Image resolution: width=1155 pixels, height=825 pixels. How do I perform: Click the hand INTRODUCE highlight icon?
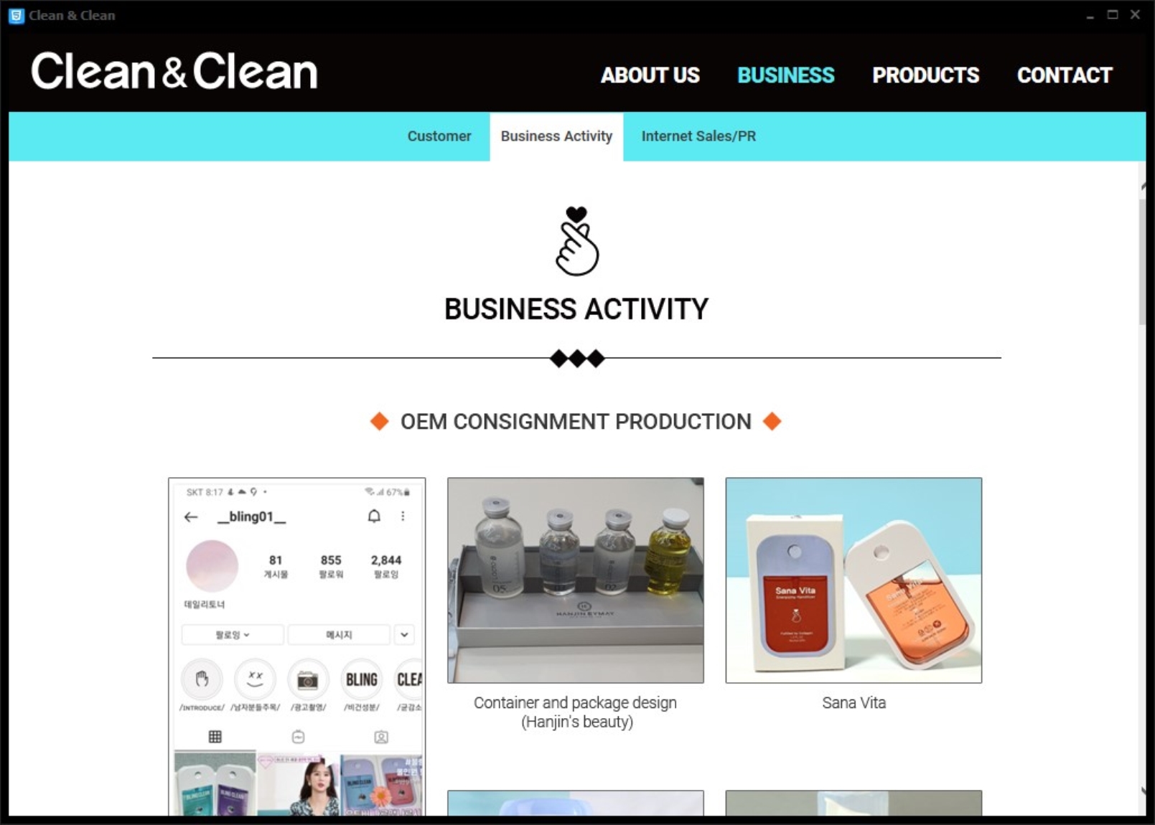pos(202,679)
